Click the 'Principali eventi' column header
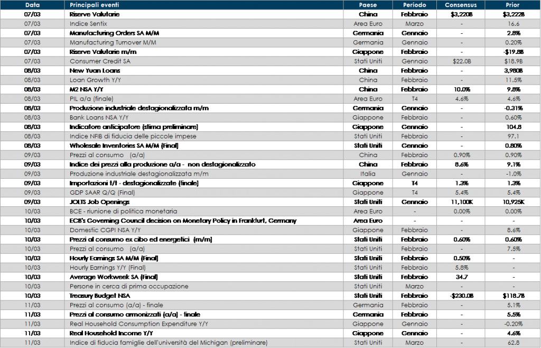 [94, 5]
